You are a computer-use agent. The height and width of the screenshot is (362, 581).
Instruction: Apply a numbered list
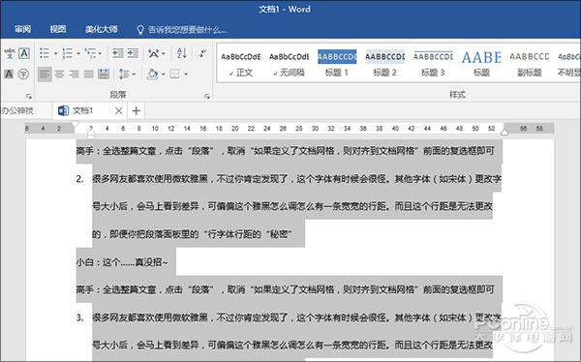pyautogui.click(x=68, y=53)
